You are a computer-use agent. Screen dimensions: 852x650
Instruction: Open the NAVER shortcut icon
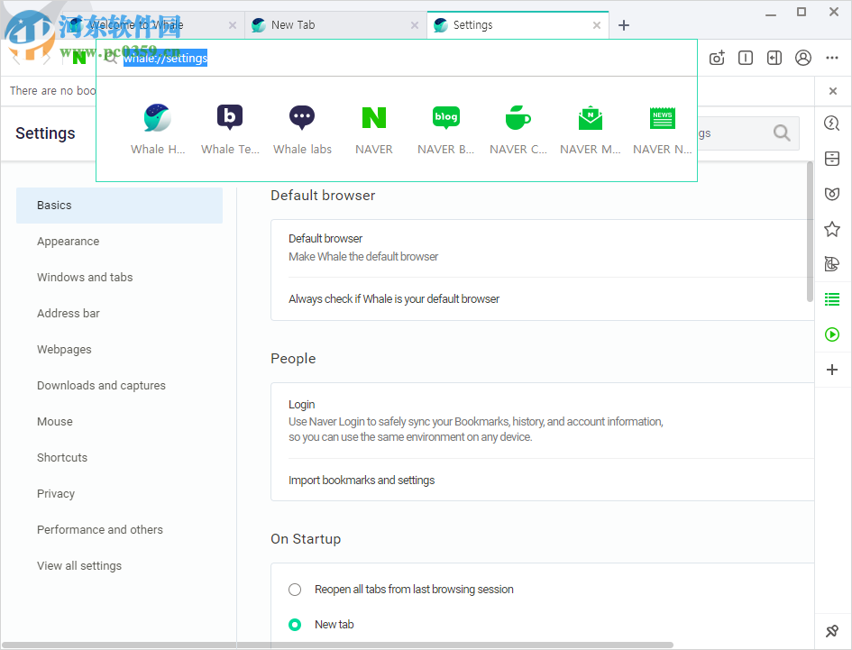coord(374,117)
